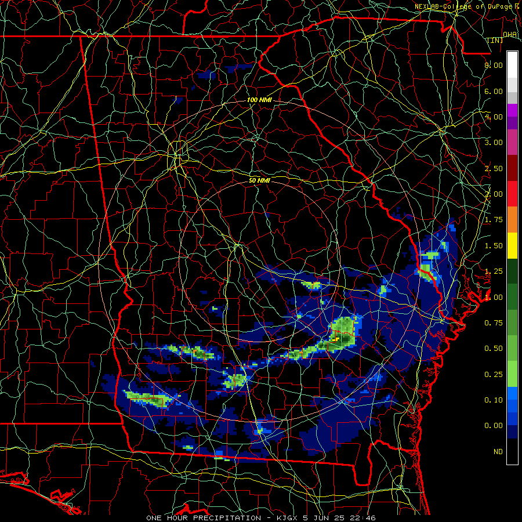This screenshot has height=522, width=522.
Task: Pick the darkest green legend swatch near 1.25
Action: point(512,271)
